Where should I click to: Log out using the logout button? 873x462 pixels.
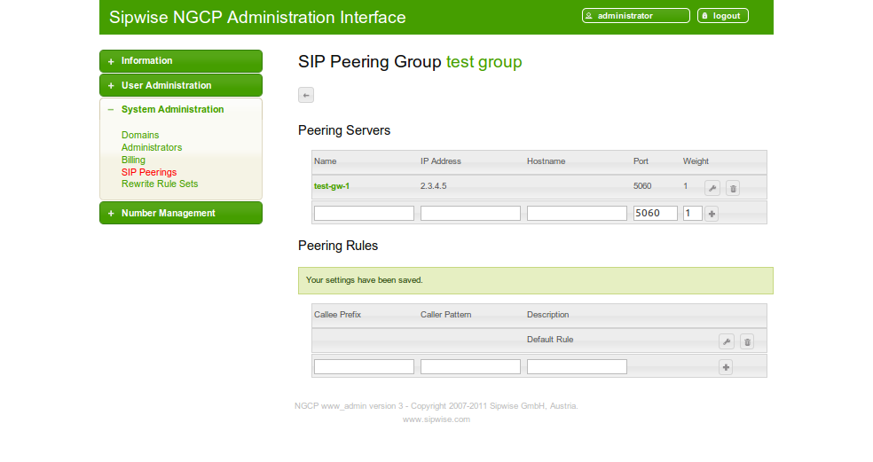[x=723, y=16]
